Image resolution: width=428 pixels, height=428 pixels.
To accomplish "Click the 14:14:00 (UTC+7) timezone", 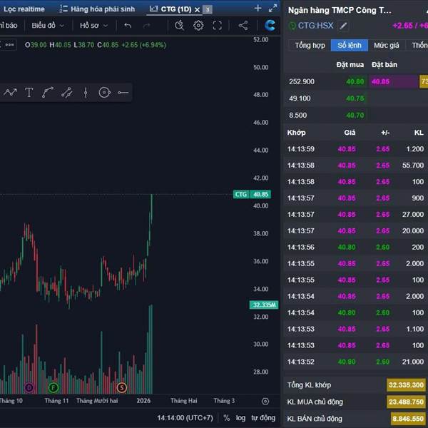I will [185, 418].
